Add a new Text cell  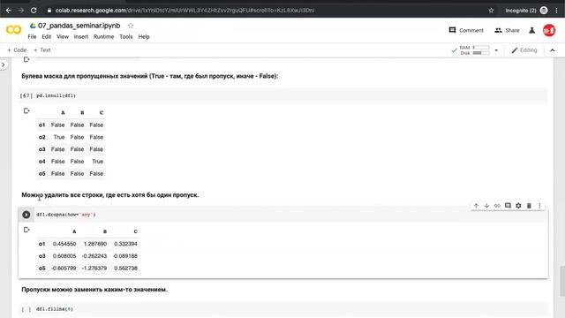click(x=41, y=50)
